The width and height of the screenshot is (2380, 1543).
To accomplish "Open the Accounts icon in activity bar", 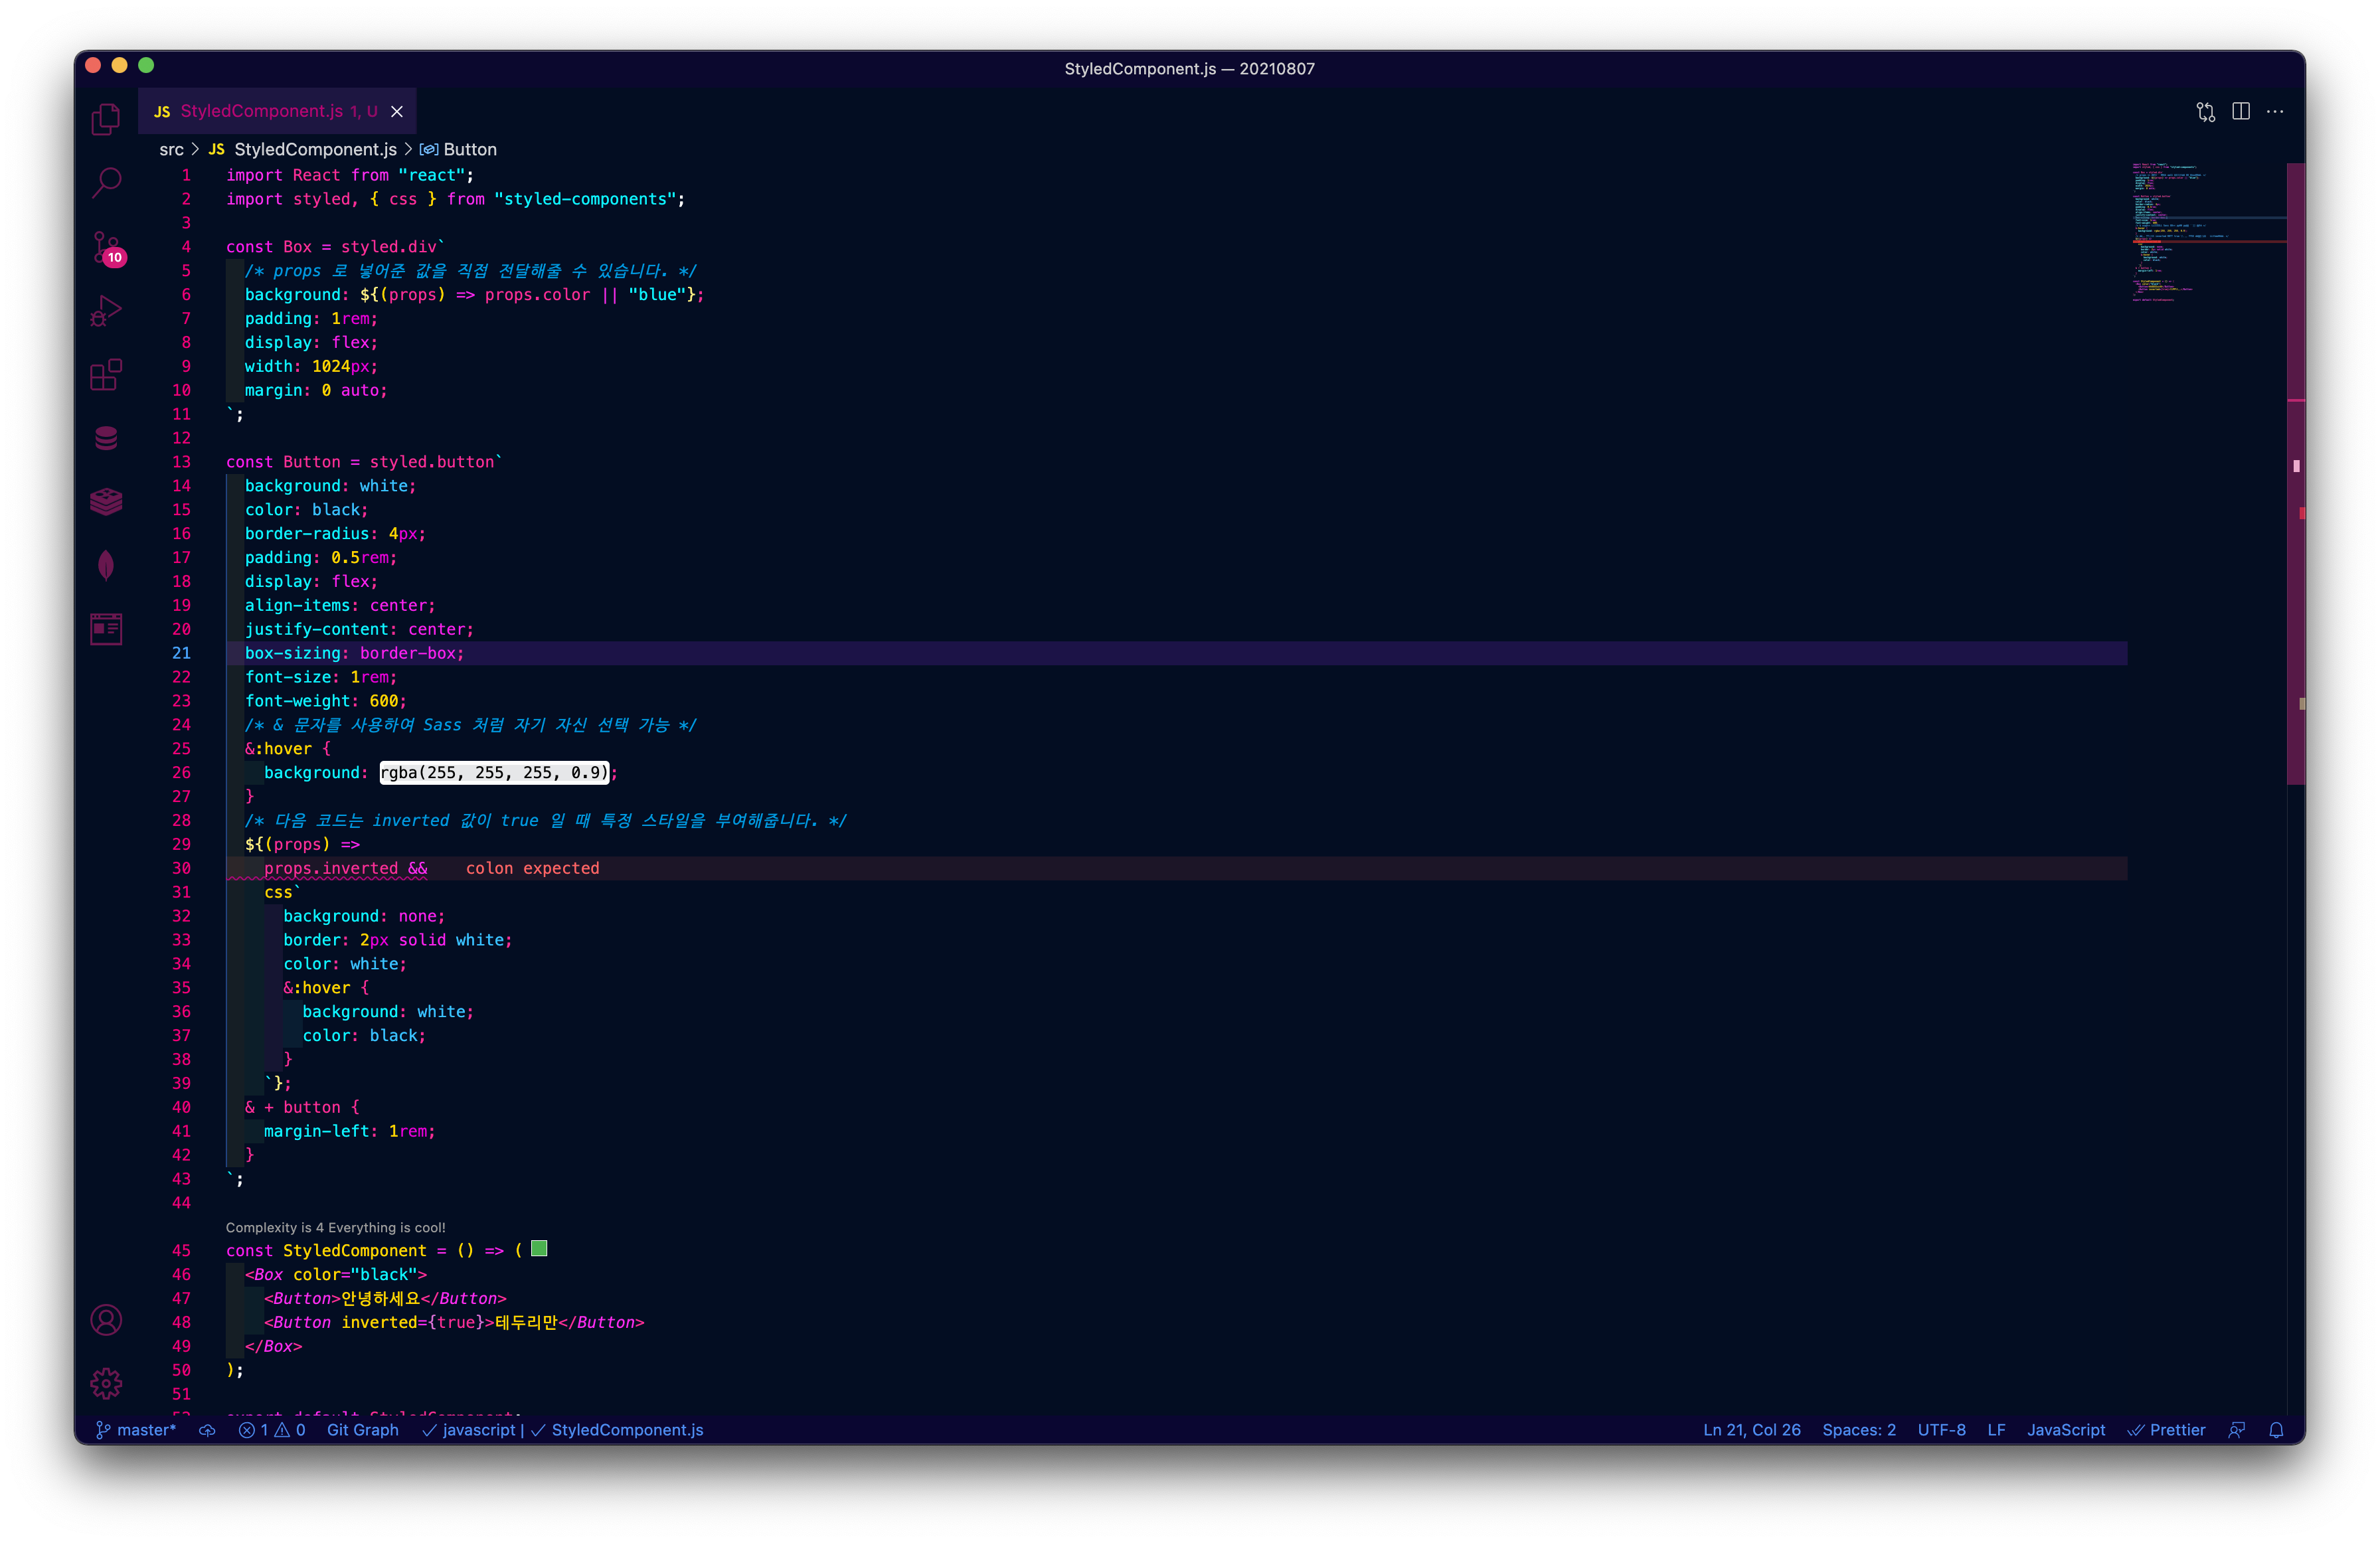I will pyautogui.click(x=106, y=1320).
